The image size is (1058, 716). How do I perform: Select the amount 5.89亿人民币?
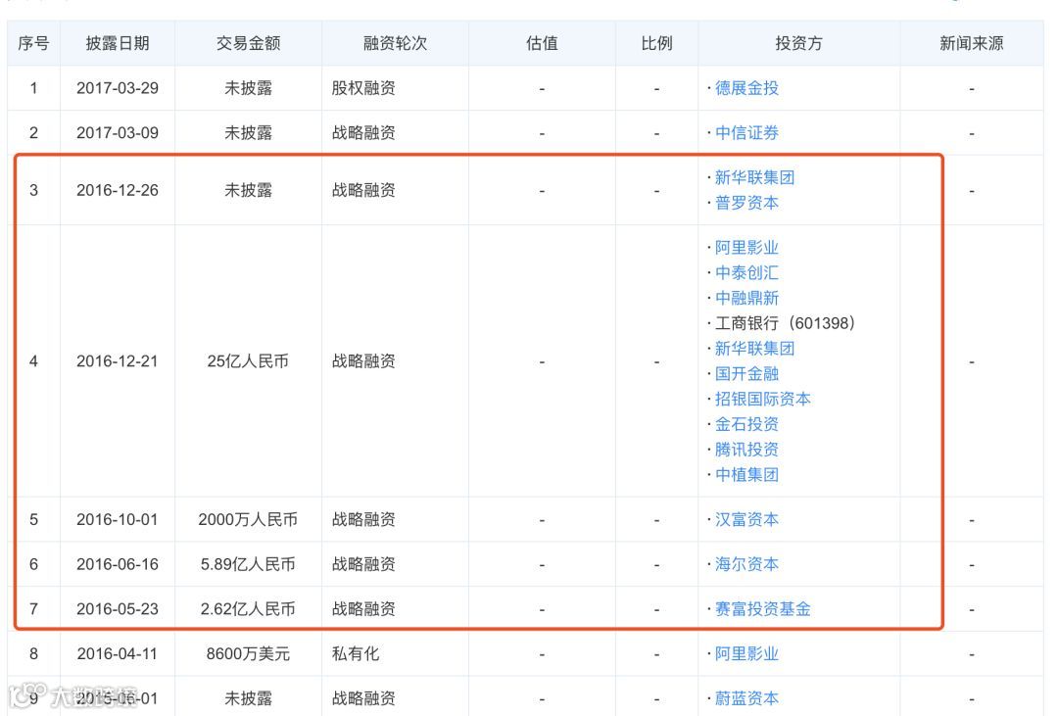click(x=248, y=563)
